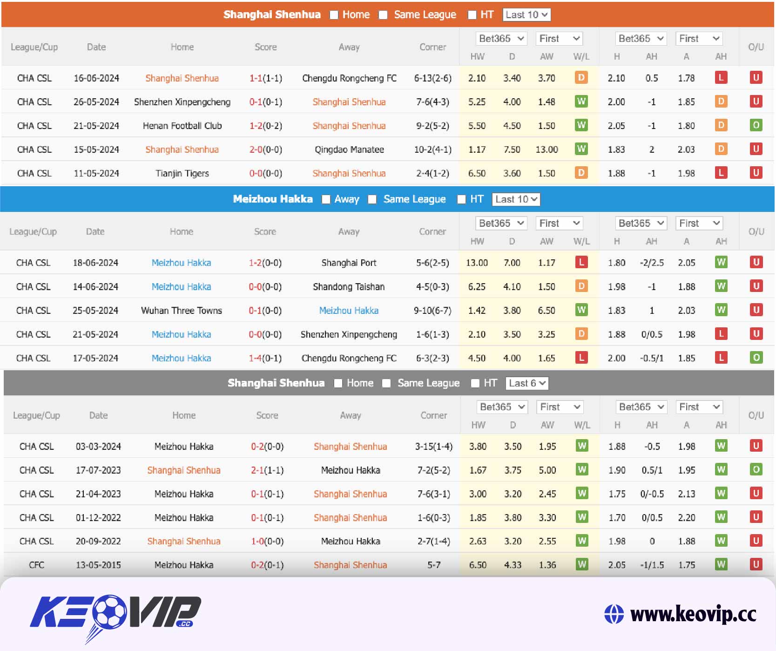Open Bet365 odds dropdown in Meizhou Hakka table
776x651 pixels.
501,224
